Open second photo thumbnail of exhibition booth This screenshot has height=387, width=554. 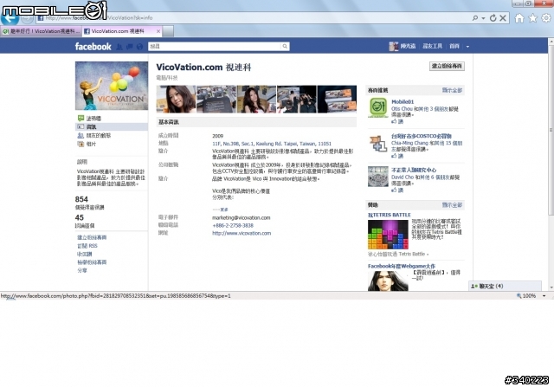216,100
